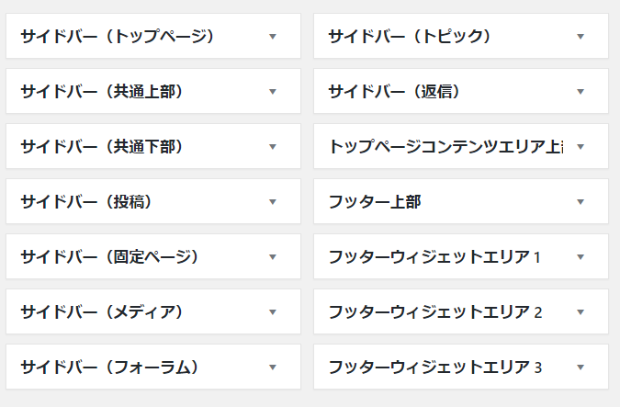
Task: Expand the サイドバー（固定ページ） arrow
Action: [273, 257]
